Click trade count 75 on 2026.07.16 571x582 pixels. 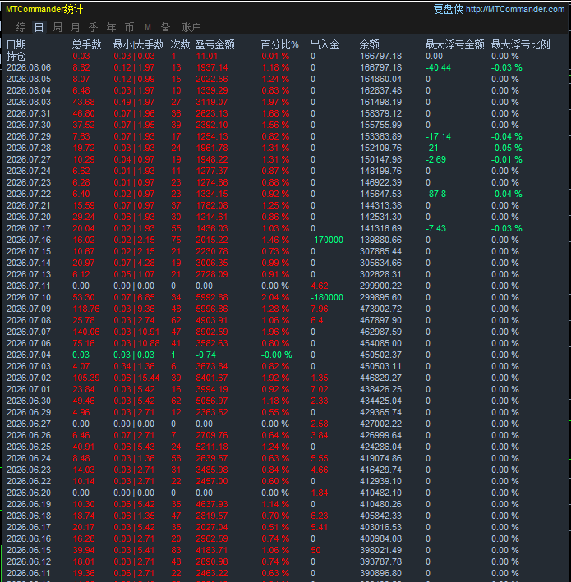pyautogui.click(x=176, y=241)
